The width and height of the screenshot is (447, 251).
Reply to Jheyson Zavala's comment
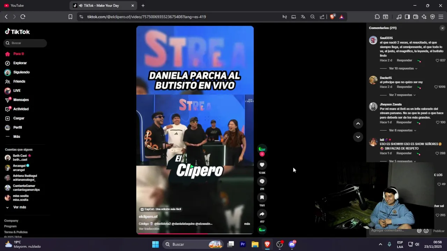404,122
